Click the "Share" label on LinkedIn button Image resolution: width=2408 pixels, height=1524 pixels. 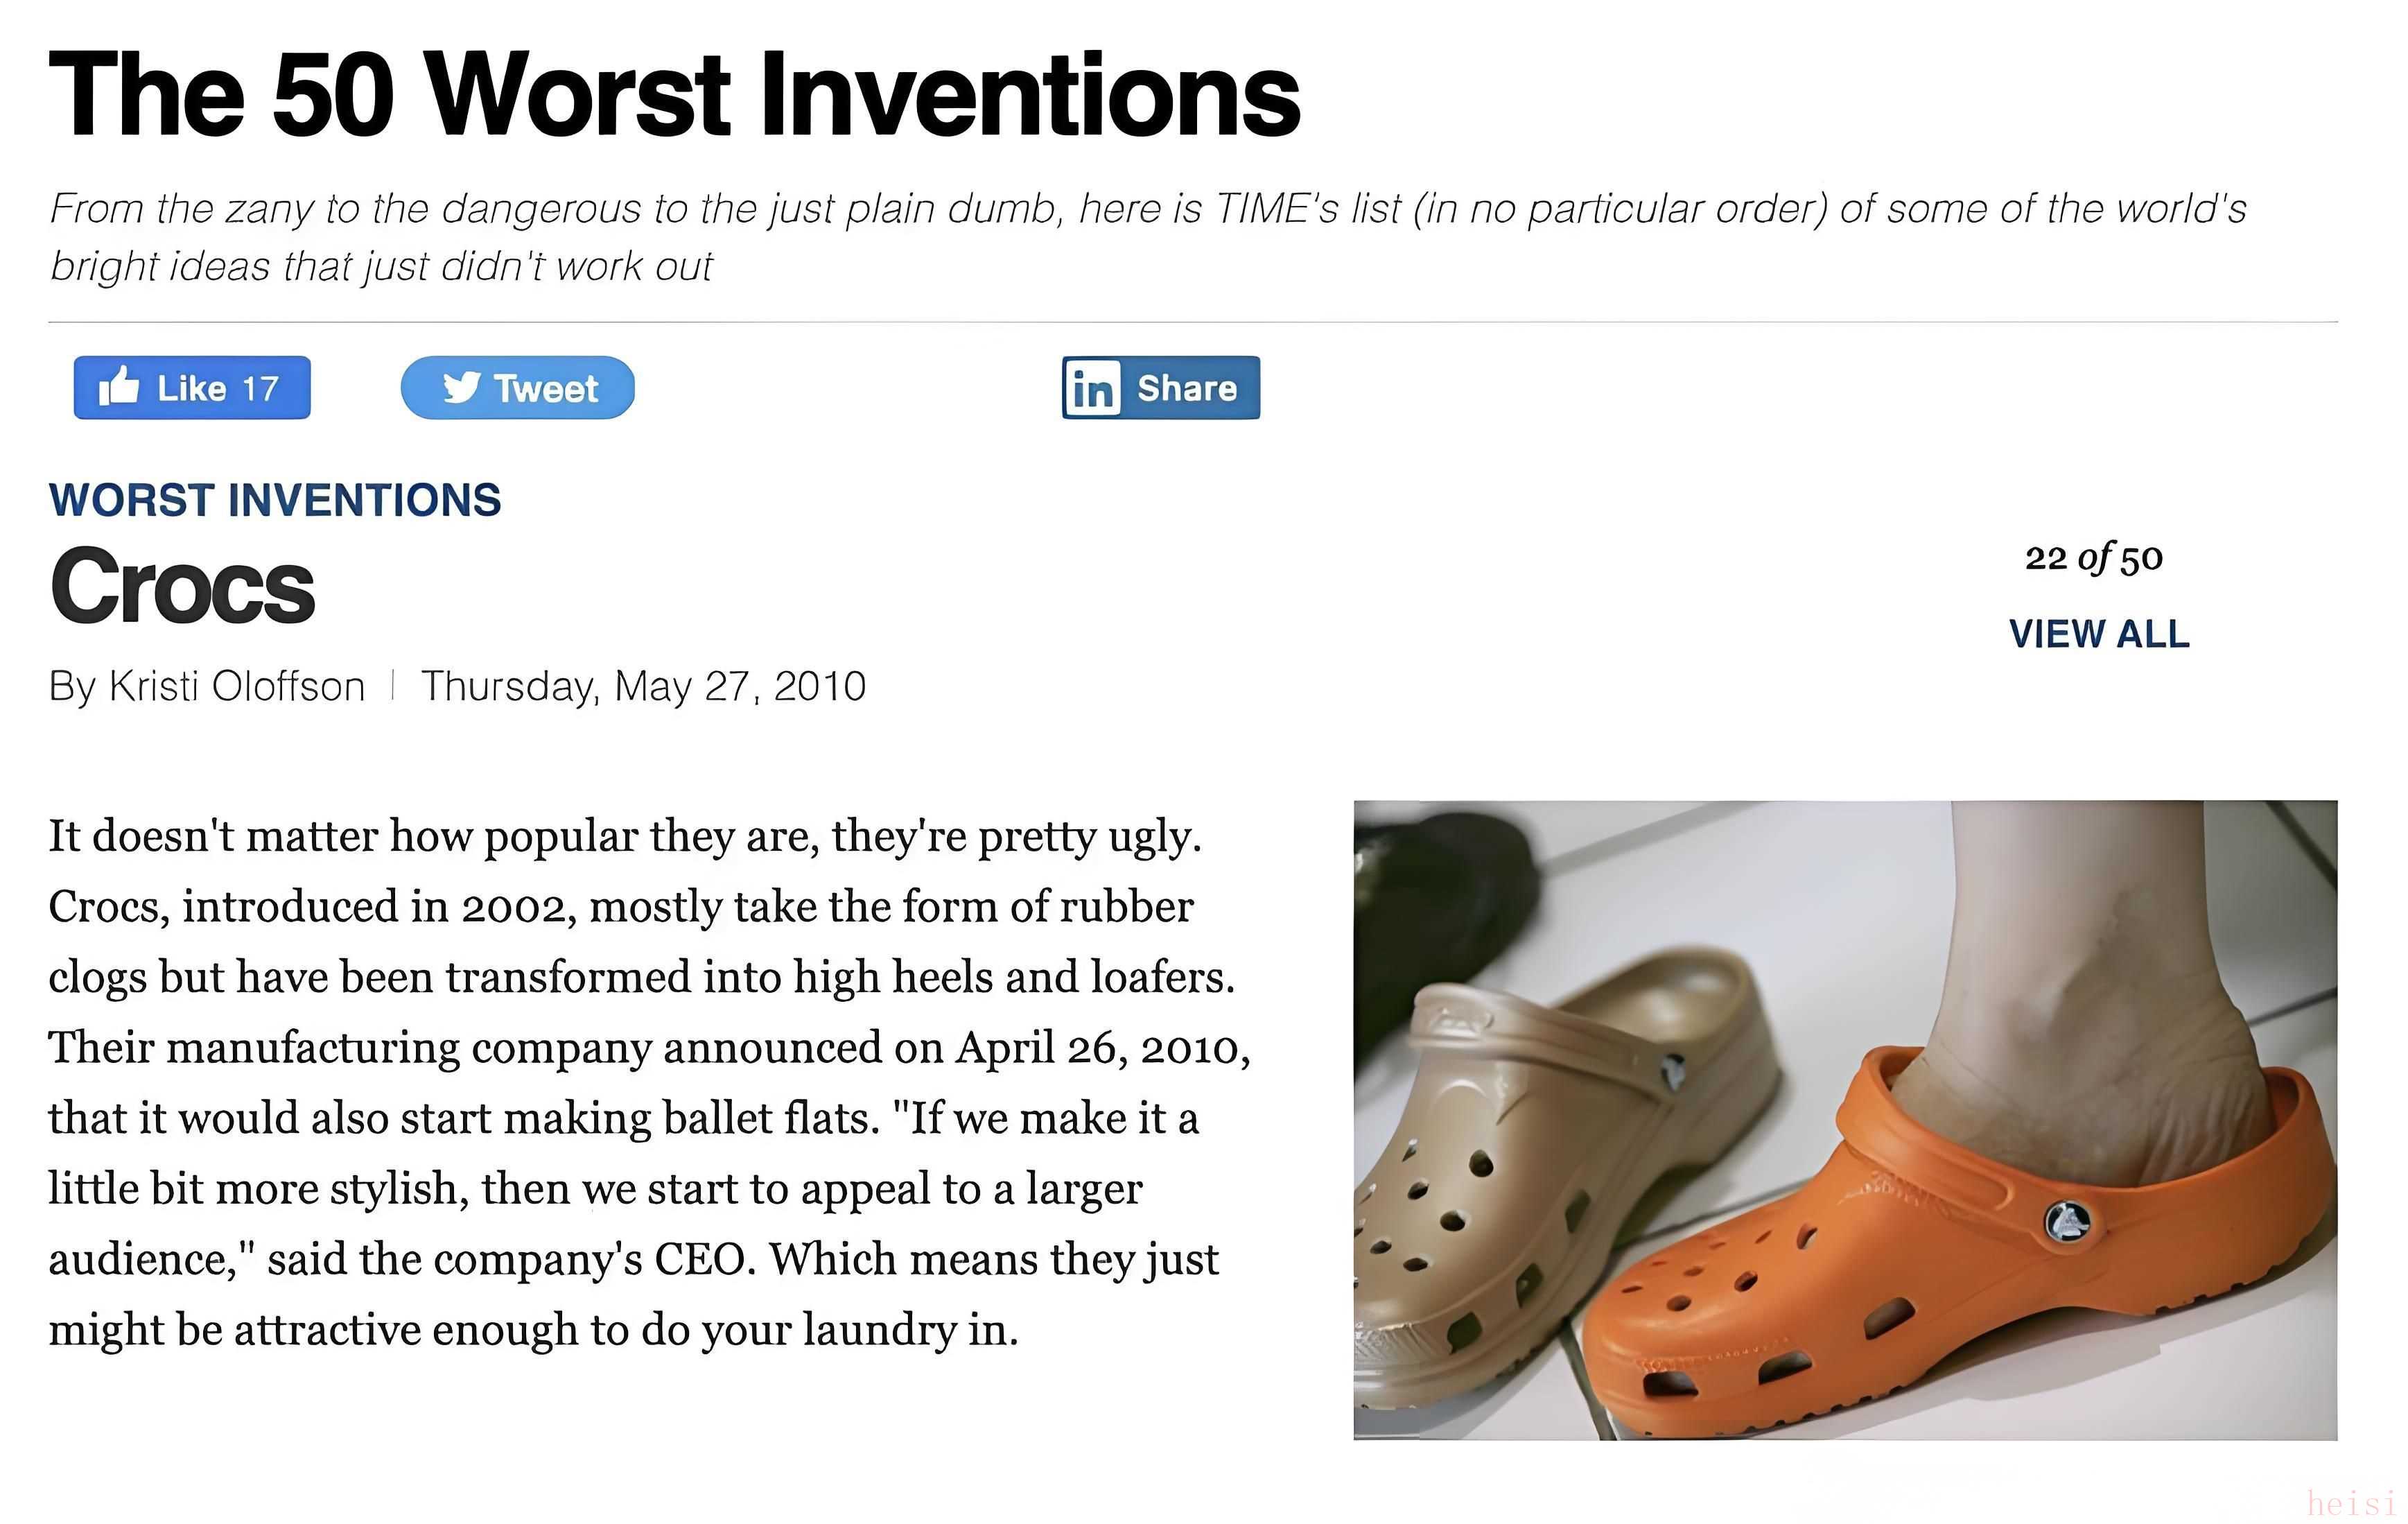click(1187, 388)
